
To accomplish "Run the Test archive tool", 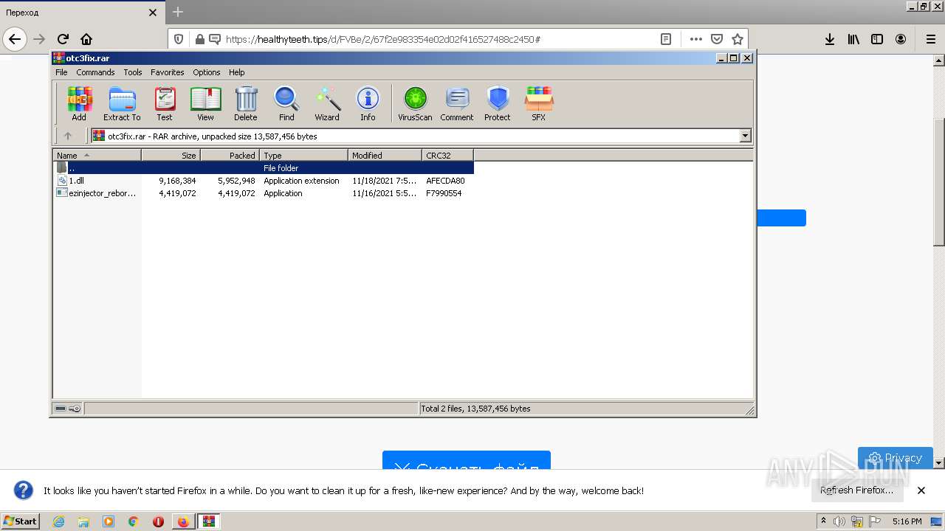I will tap(165, 103).
